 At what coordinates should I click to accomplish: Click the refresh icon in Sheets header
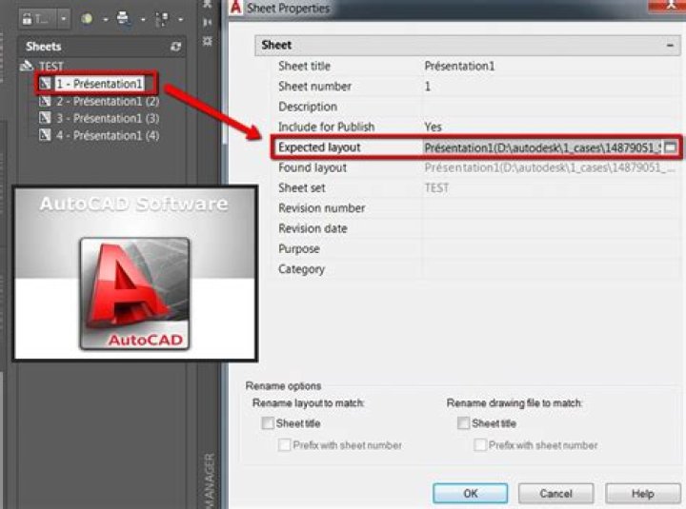pos(176,47)
